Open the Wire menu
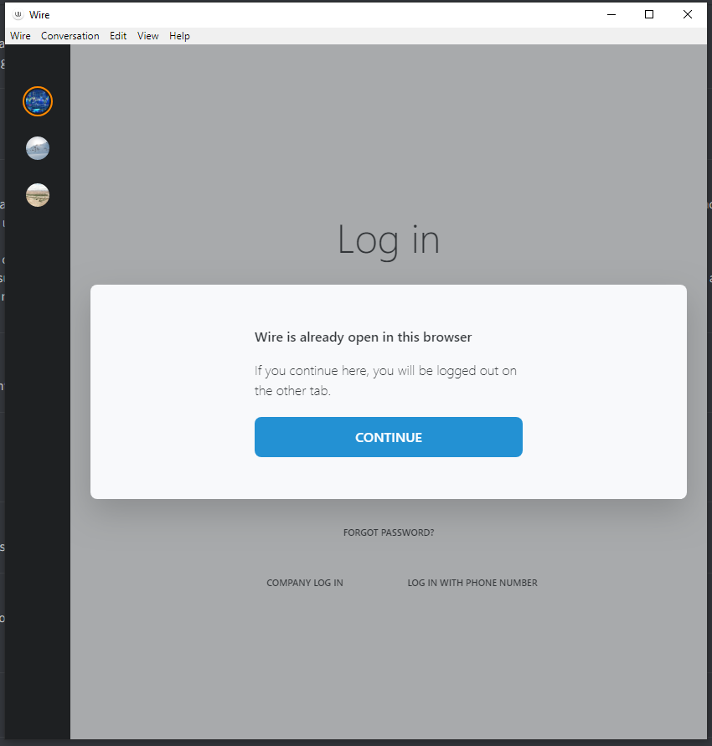This screenshot has width=712, height=746. coord(20,36)
